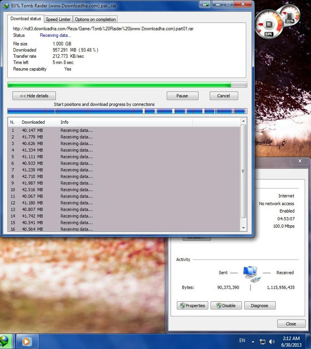Switch to the Speed Limiter tab
This screenshot has width=311, height=349.
58,20
